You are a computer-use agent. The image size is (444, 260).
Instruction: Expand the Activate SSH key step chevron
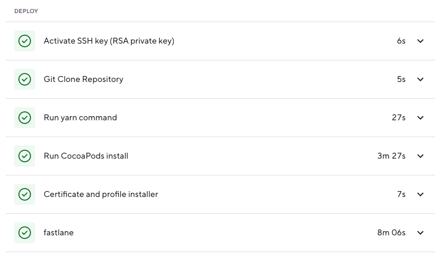tap(420, 41)
